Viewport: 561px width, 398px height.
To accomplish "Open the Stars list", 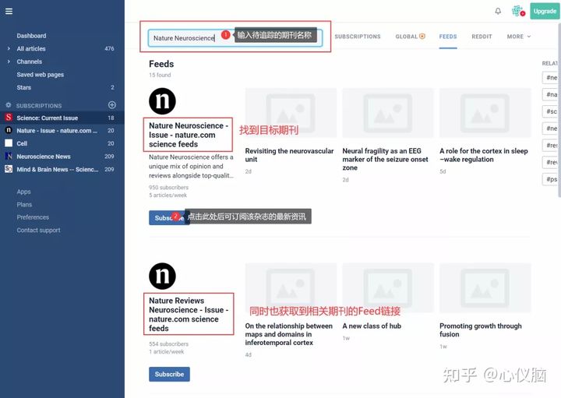I will click(24, 87).
